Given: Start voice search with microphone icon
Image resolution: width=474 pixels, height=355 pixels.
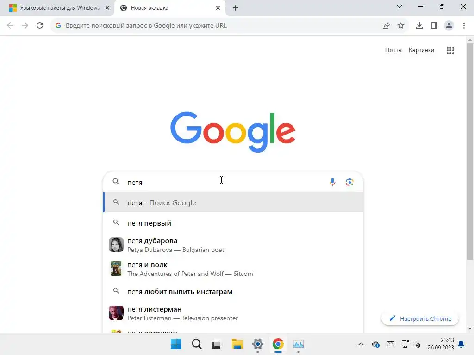Looking at the screenshot, I should (332, 182).
